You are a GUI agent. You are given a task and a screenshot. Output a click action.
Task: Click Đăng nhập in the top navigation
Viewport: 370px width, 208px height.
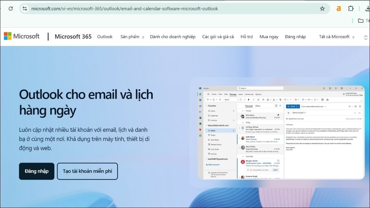(295, 37)
